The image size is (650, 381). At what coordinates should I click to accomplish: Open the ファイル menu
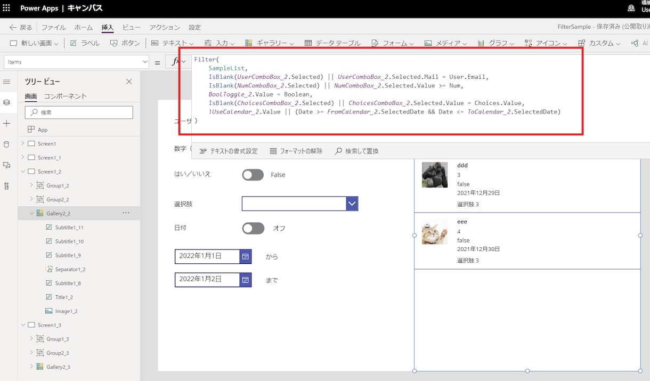tap(54, 27)
